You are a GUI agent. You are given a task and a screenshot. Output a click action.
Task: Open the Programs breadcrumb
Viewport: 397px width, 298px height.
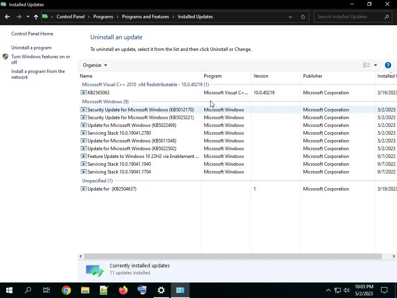click(x=103, y=17)
